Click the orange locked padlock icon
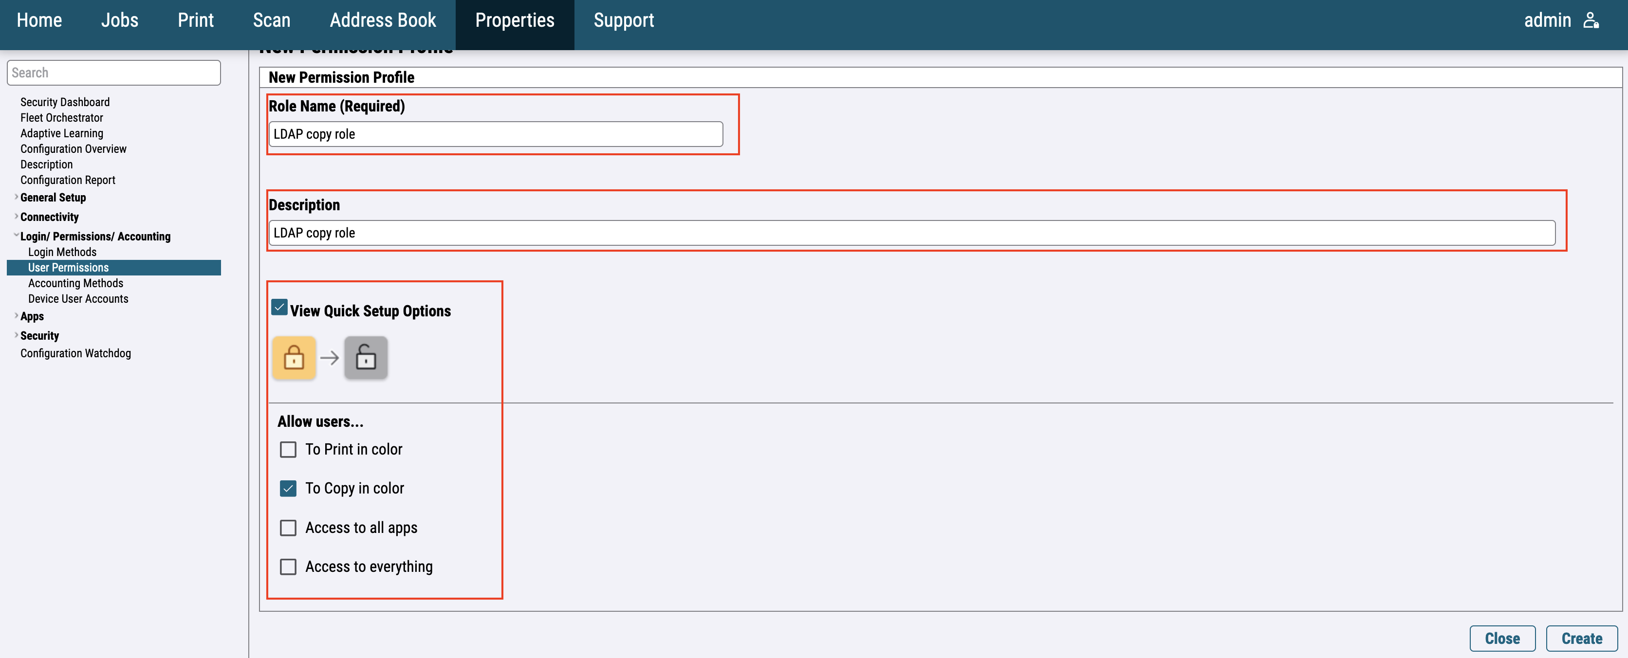Viewport: 1628px width, 658px height. pos(294,358)
